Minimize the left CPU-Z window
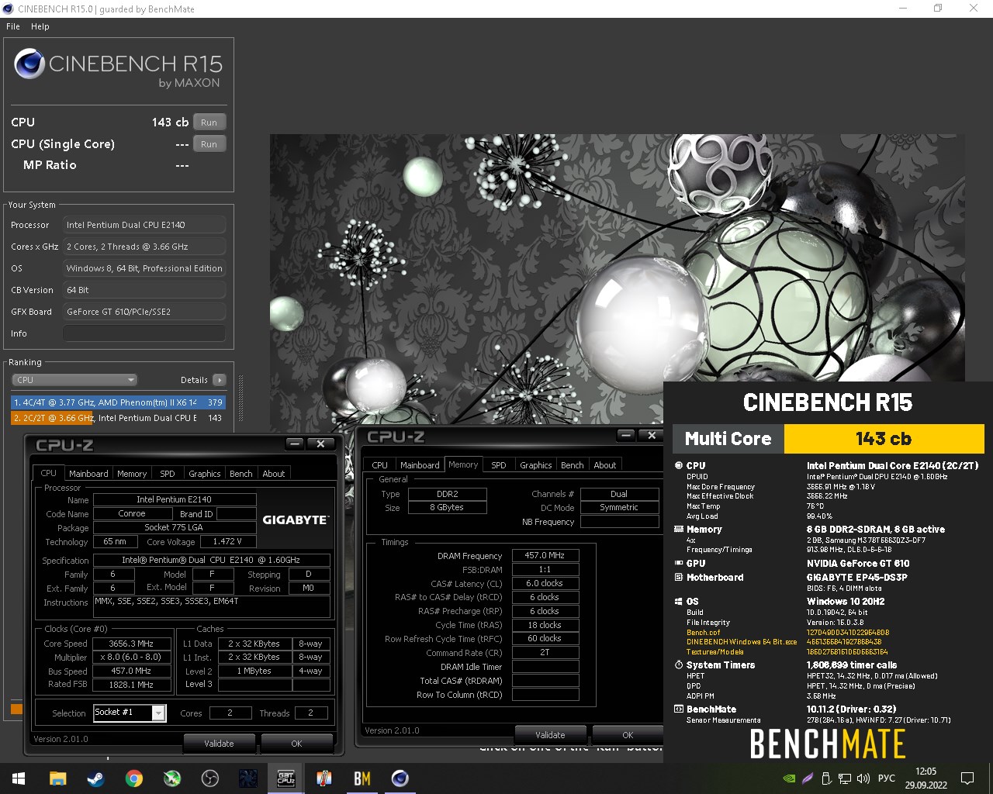This screenshot has height=794, width=993. (295, 444)
